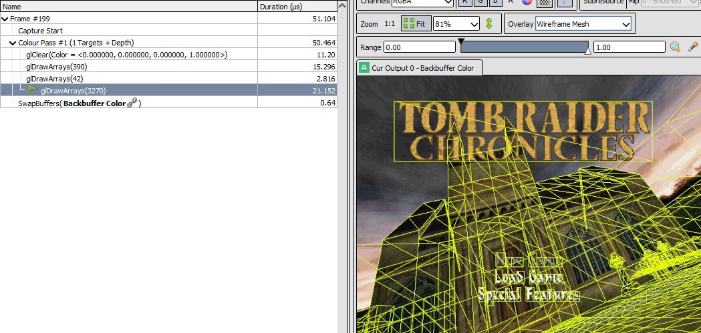Select the glDrawArrays(390) event
This screenshot has height=333, width=701.
coord(168,67)
